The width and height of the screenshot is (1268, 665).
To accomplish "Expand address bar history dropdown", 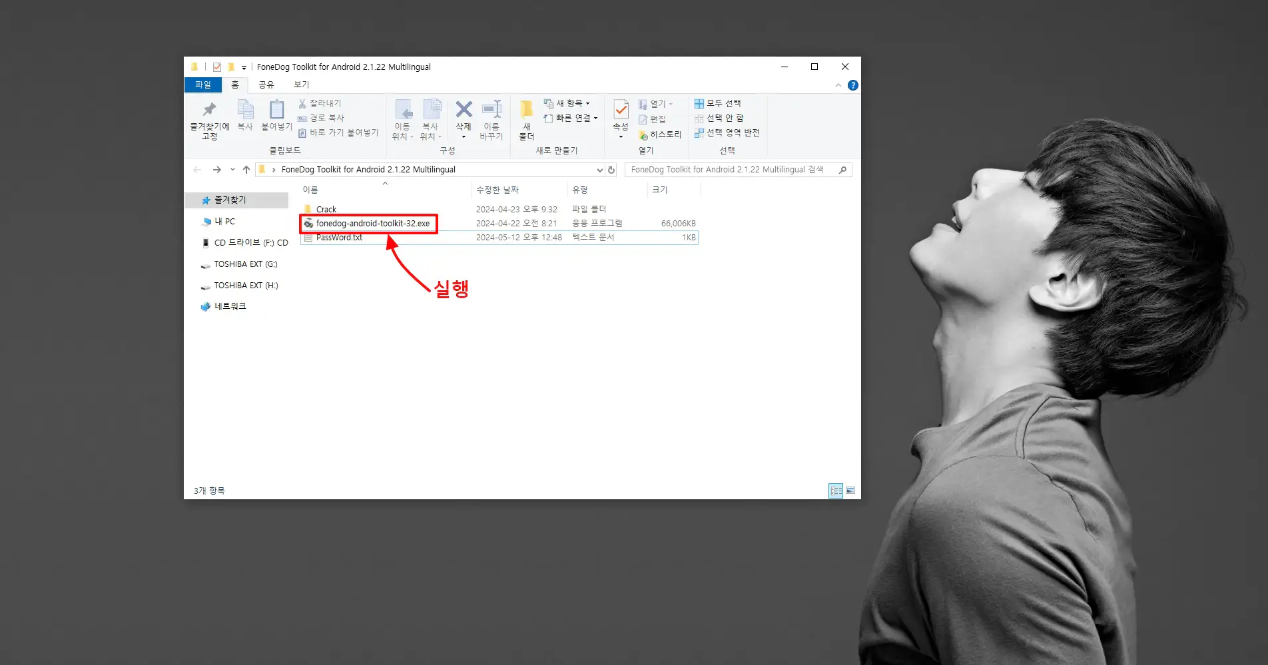I will click(599, 170).
